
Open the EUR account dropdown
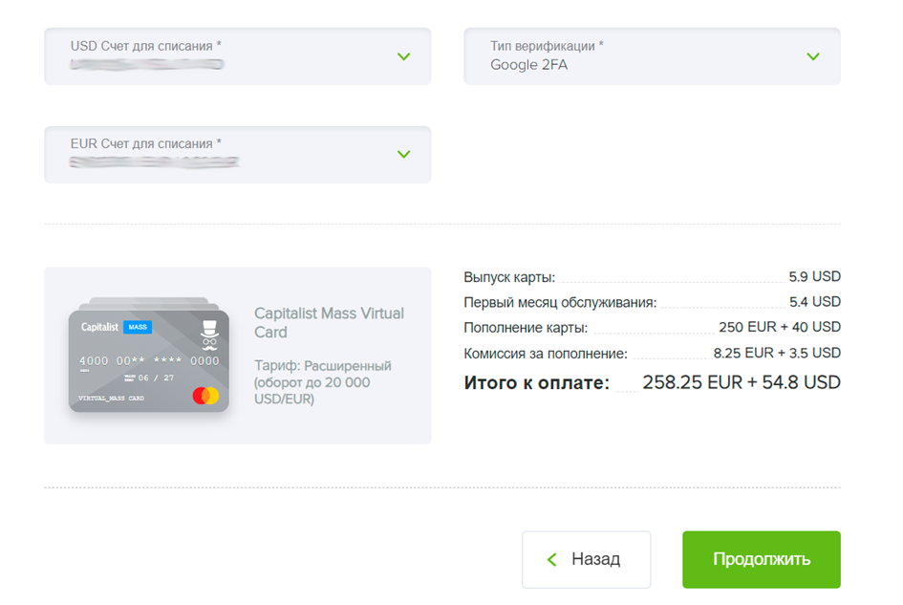237,155
